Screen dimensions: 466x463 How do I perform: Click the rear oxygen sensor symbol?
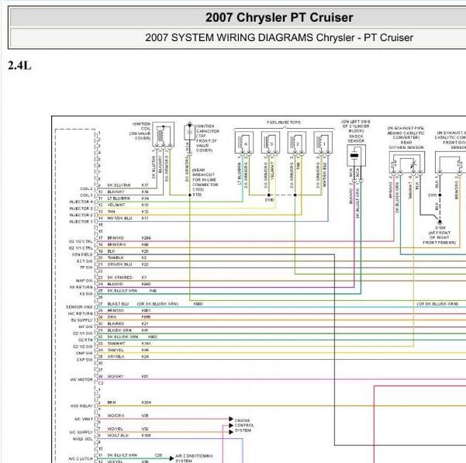coord(407,162)
